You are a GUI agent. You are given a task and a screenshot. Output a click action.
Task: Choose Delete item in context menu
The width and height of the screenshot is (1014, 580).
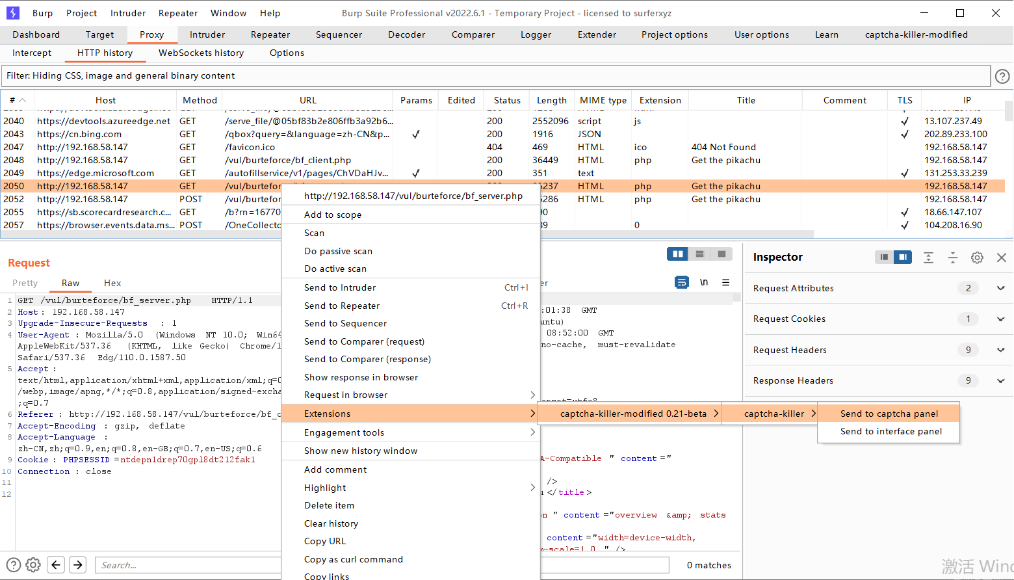pyautogui.click(x=410, y=505)
